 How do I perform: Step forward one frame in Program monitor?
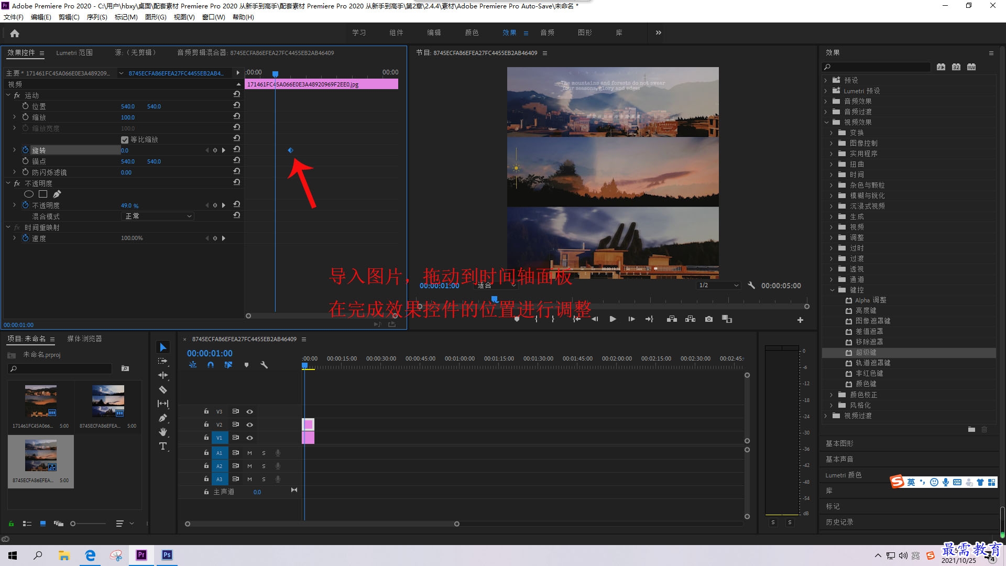click(631, 319)
